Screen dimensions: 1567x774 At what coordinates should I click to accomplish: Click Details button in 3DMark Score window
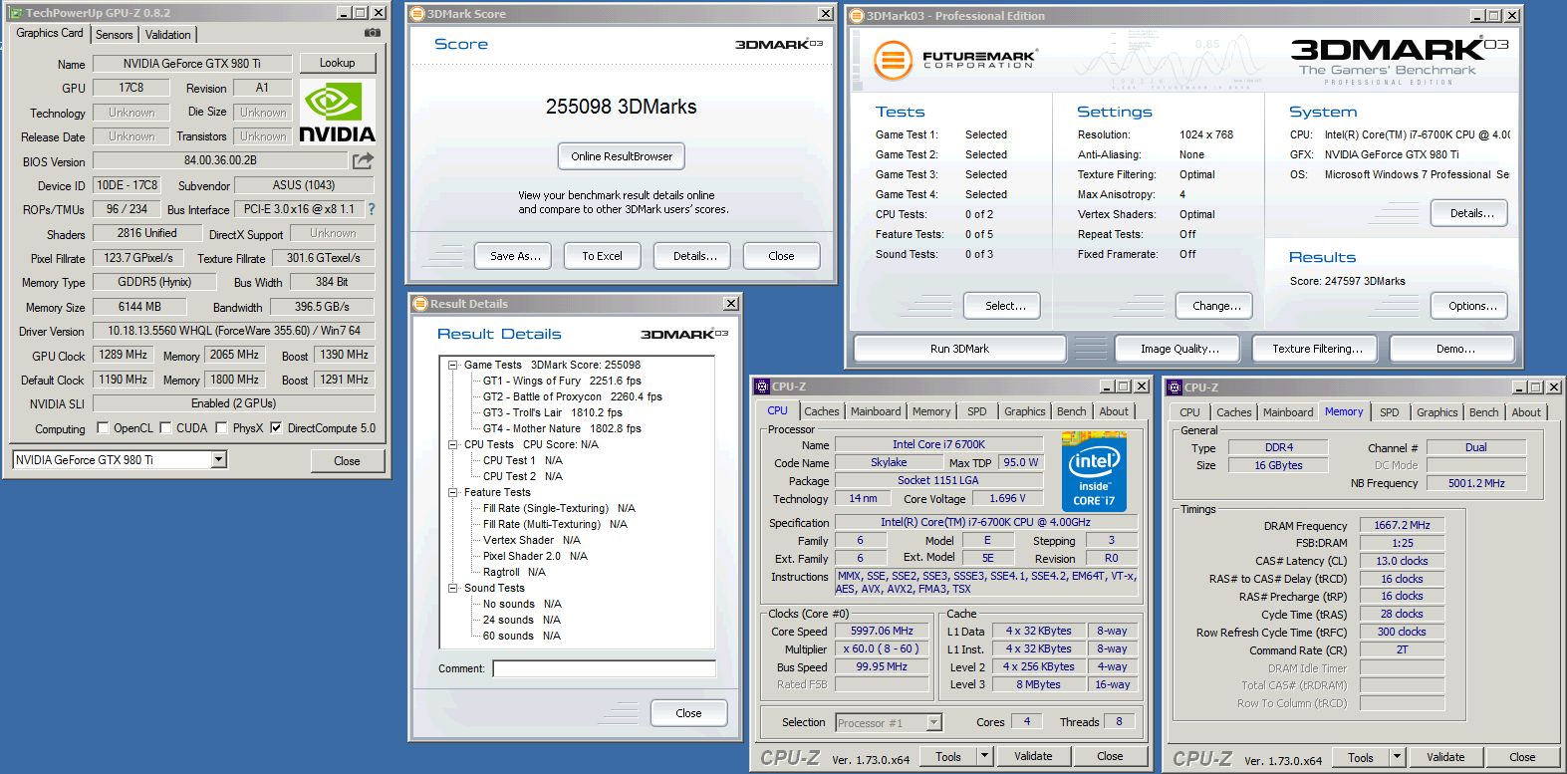(694, 256)
